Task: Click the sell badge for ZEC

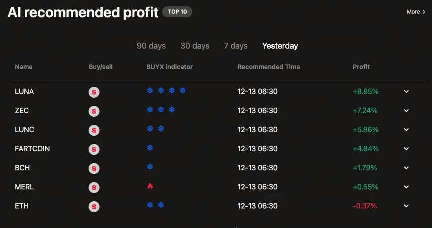Action: click(94, 111)
